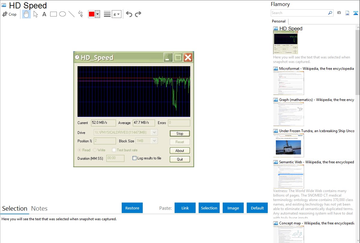Click the Position % input field
Screen dimensions: 360x243
(105, 141)
